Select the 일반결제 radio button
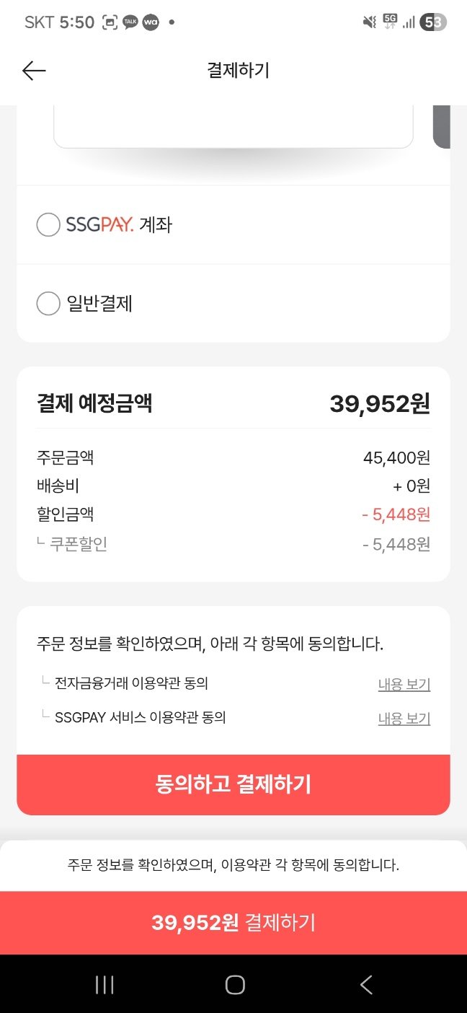467x1013 pixels. click(48, 304)
